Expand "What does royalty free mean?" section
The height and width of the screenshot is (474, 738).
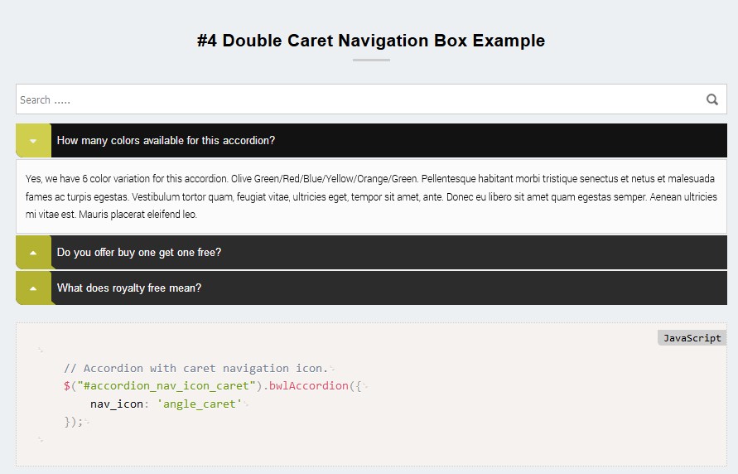[129, 288]
